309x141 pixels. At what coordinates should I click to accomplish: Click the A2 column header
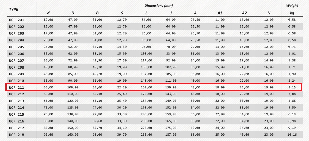pyautogui.click(x=244, y=13)
